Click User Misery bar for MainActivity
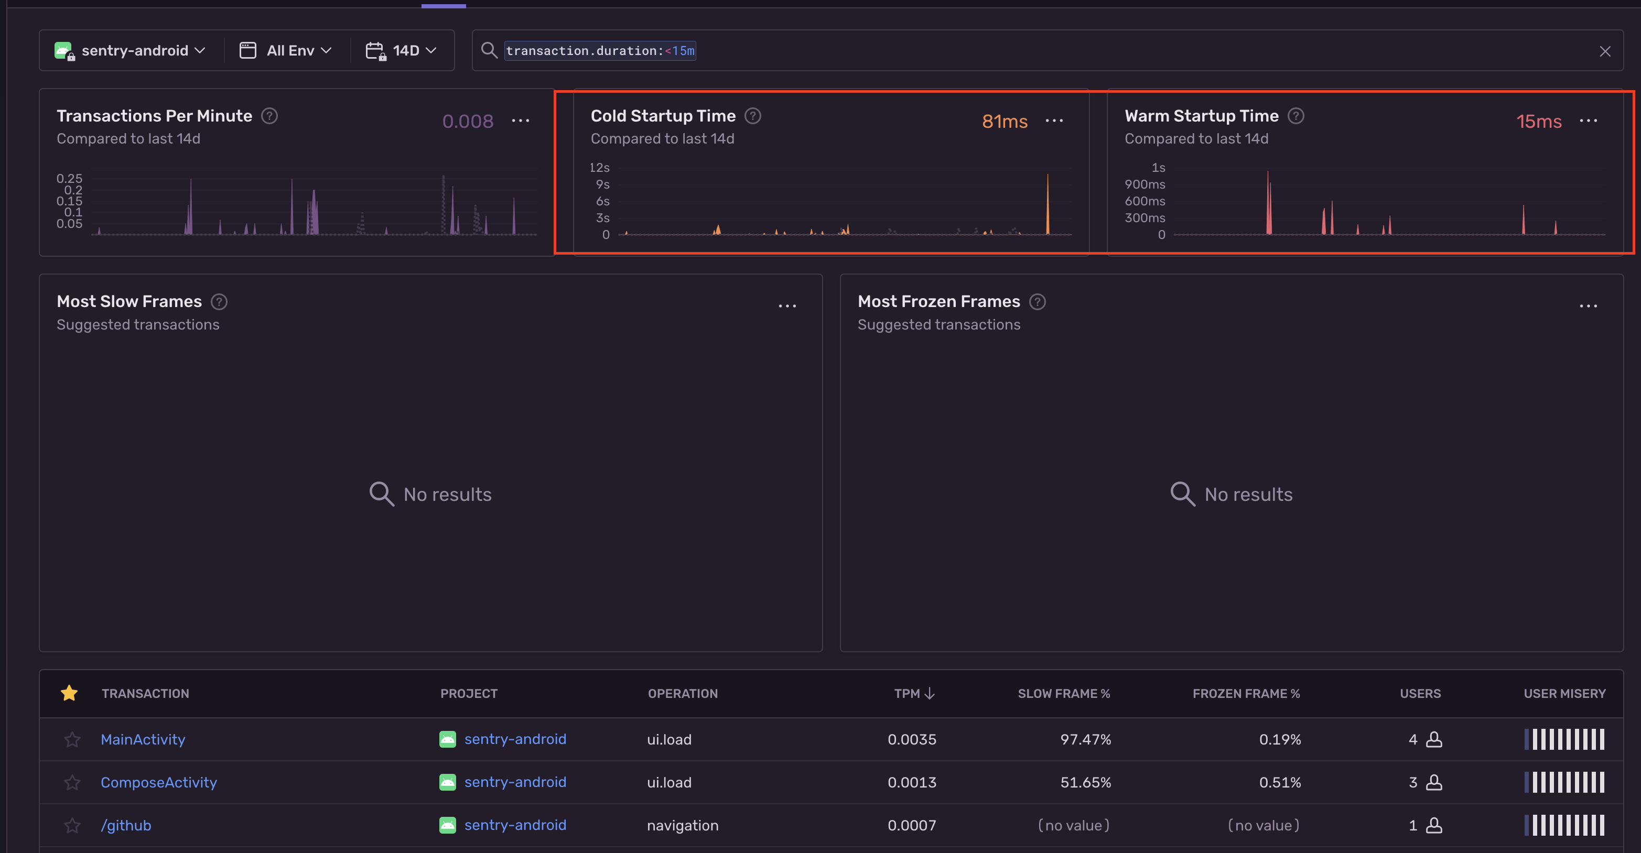1641x853 pixels. 1564,739
